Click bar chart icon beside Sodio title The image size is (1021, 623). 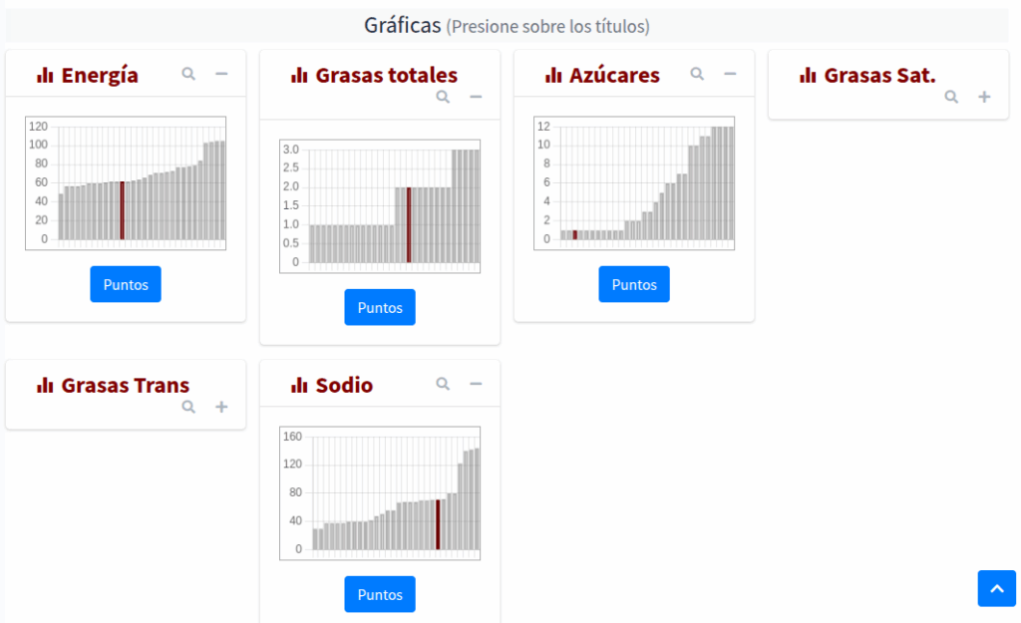pos(299,386)
